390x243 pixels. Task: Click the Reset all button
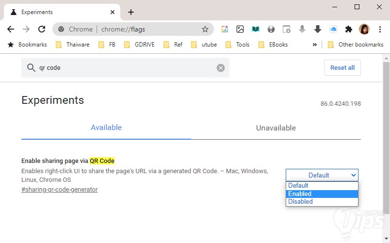point(342,67)
